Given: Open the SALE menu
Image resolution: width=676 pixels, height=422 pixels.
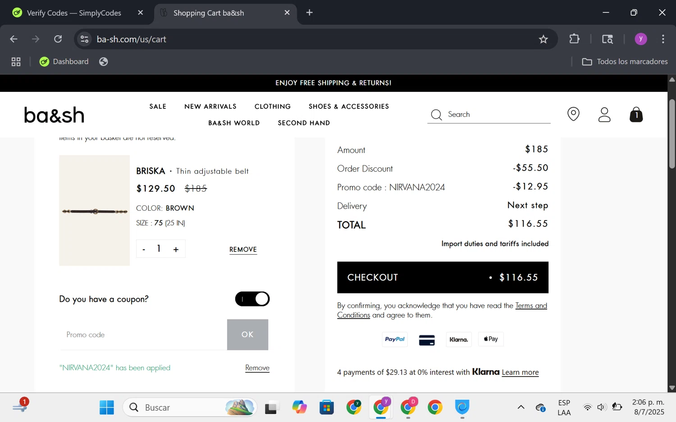Looking at the screenshot, I should (x=158, y=107).
